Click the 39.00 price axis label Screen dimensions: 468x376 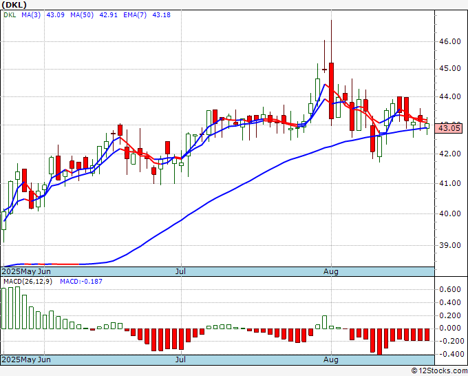[450, 245]
